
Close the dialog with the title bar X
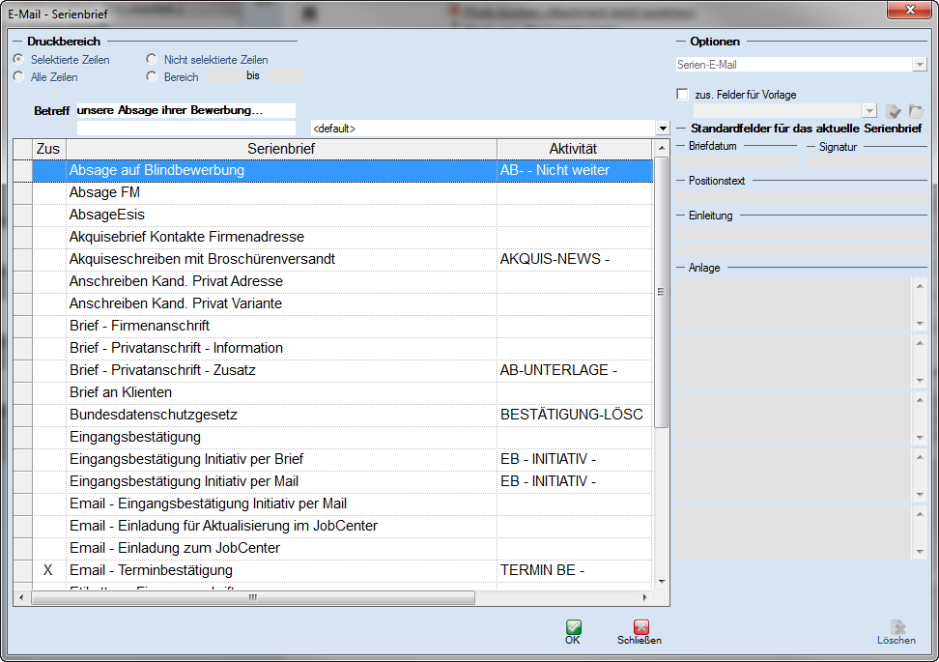[x=910, y=10]
